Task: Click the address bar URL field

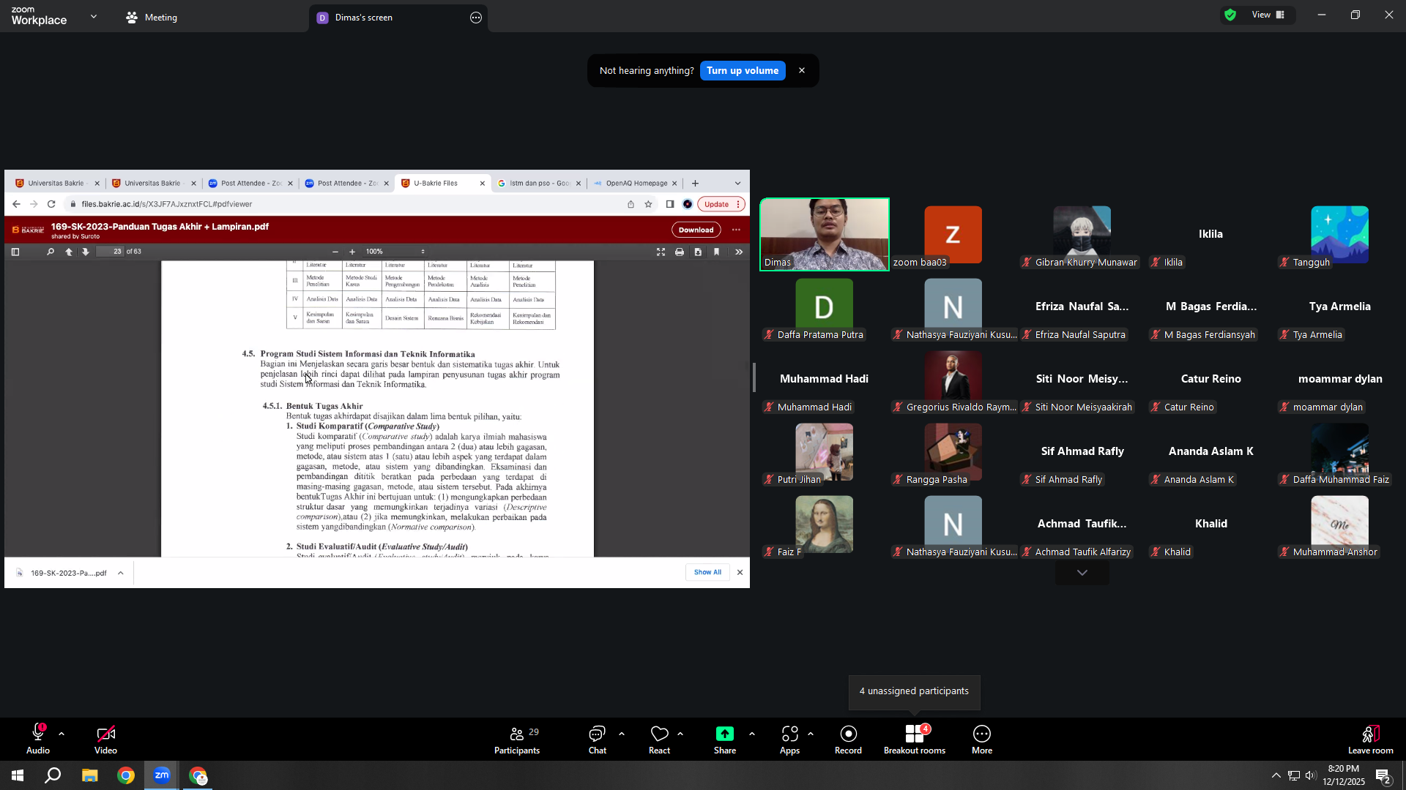Action: [x=344, y=204]
